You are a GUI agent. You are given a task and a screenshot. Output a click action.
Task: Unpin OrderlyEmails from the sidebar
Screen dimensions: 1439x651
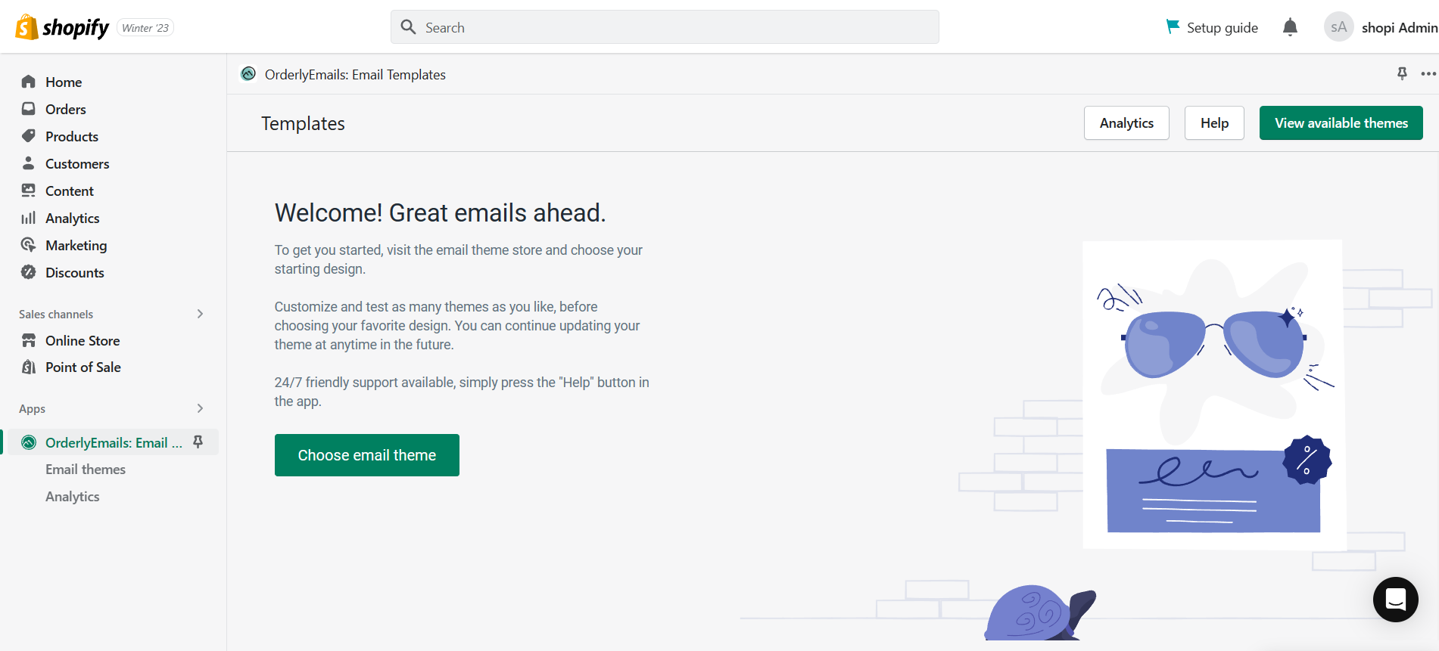point(198,442)
